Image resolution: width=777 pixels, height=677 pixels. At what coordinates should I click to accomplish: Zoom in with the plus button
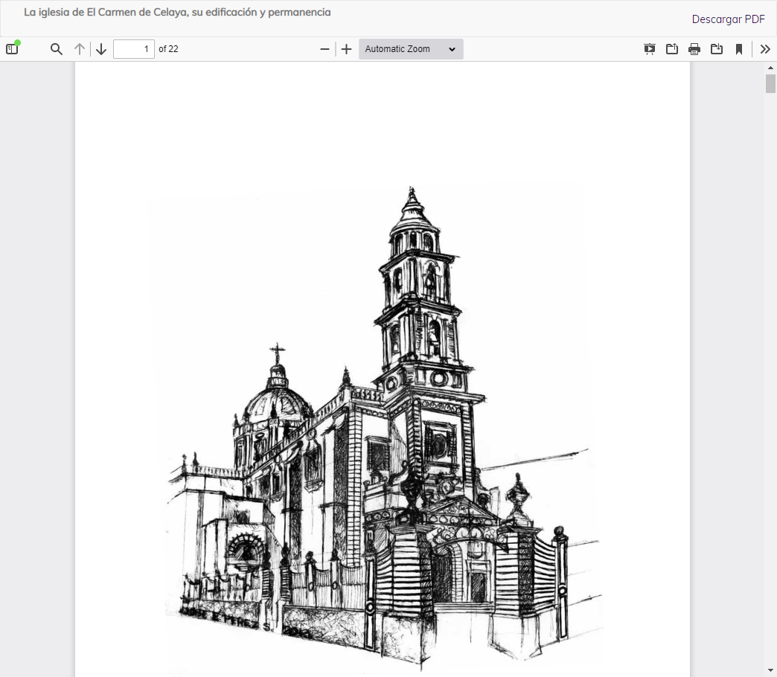click(346, 49)
